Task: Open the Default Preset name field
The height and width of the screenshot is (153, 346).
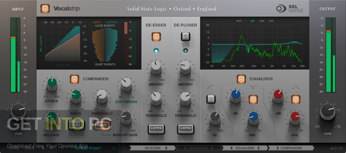Action: tap(88, 148)
